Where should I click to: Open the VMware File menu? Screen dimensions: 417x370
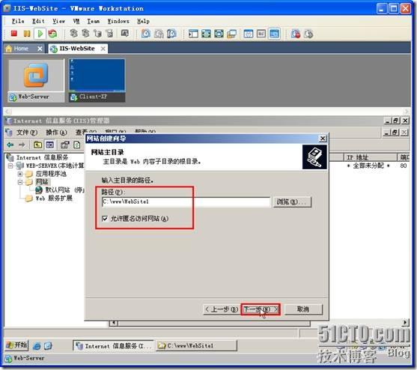(18, 21)
